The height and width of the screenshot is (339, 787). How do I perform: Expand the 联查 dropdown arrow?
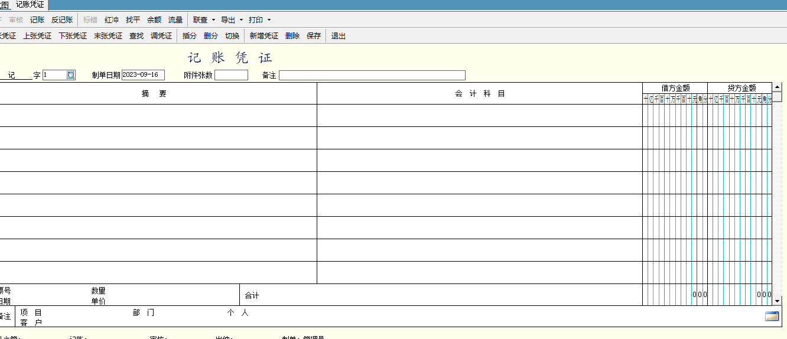pyautogui.click(x=213, y=20)
